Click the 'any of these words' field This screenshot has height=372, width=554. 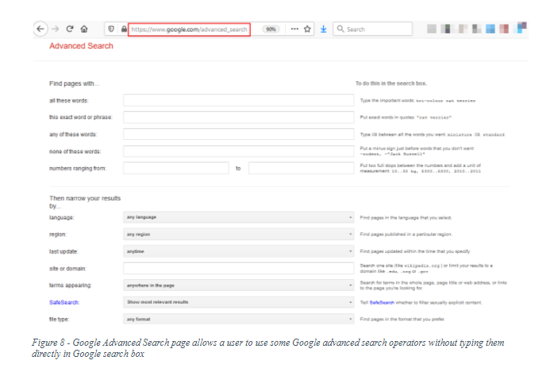point(238,134)
